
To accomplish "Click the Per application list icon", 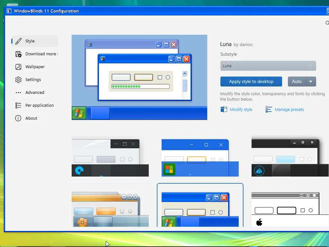I will [18, 105].
